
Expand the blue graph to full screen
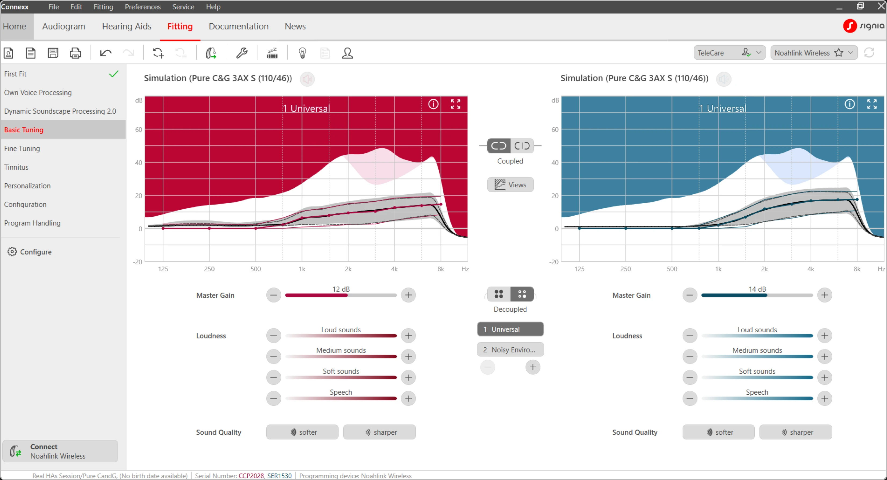(872, 104)
